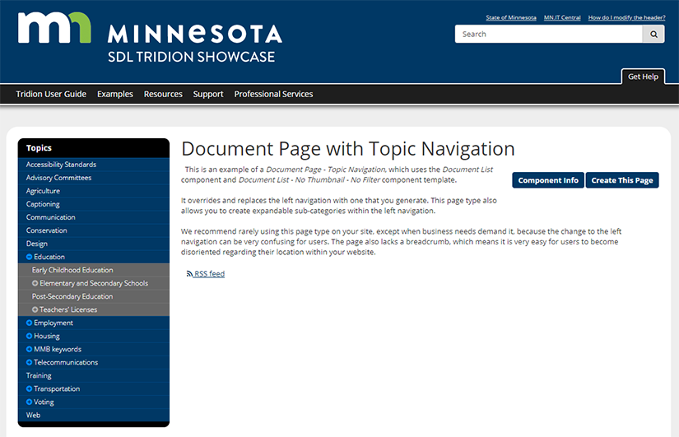Open the Professional Services menu item

[x=273, y=94]
